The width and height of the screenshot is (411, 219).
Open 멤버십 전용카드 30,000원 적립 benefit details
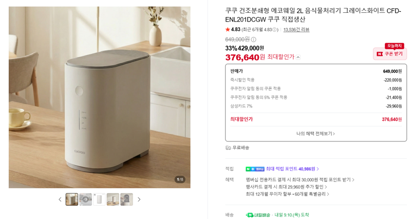300,179
